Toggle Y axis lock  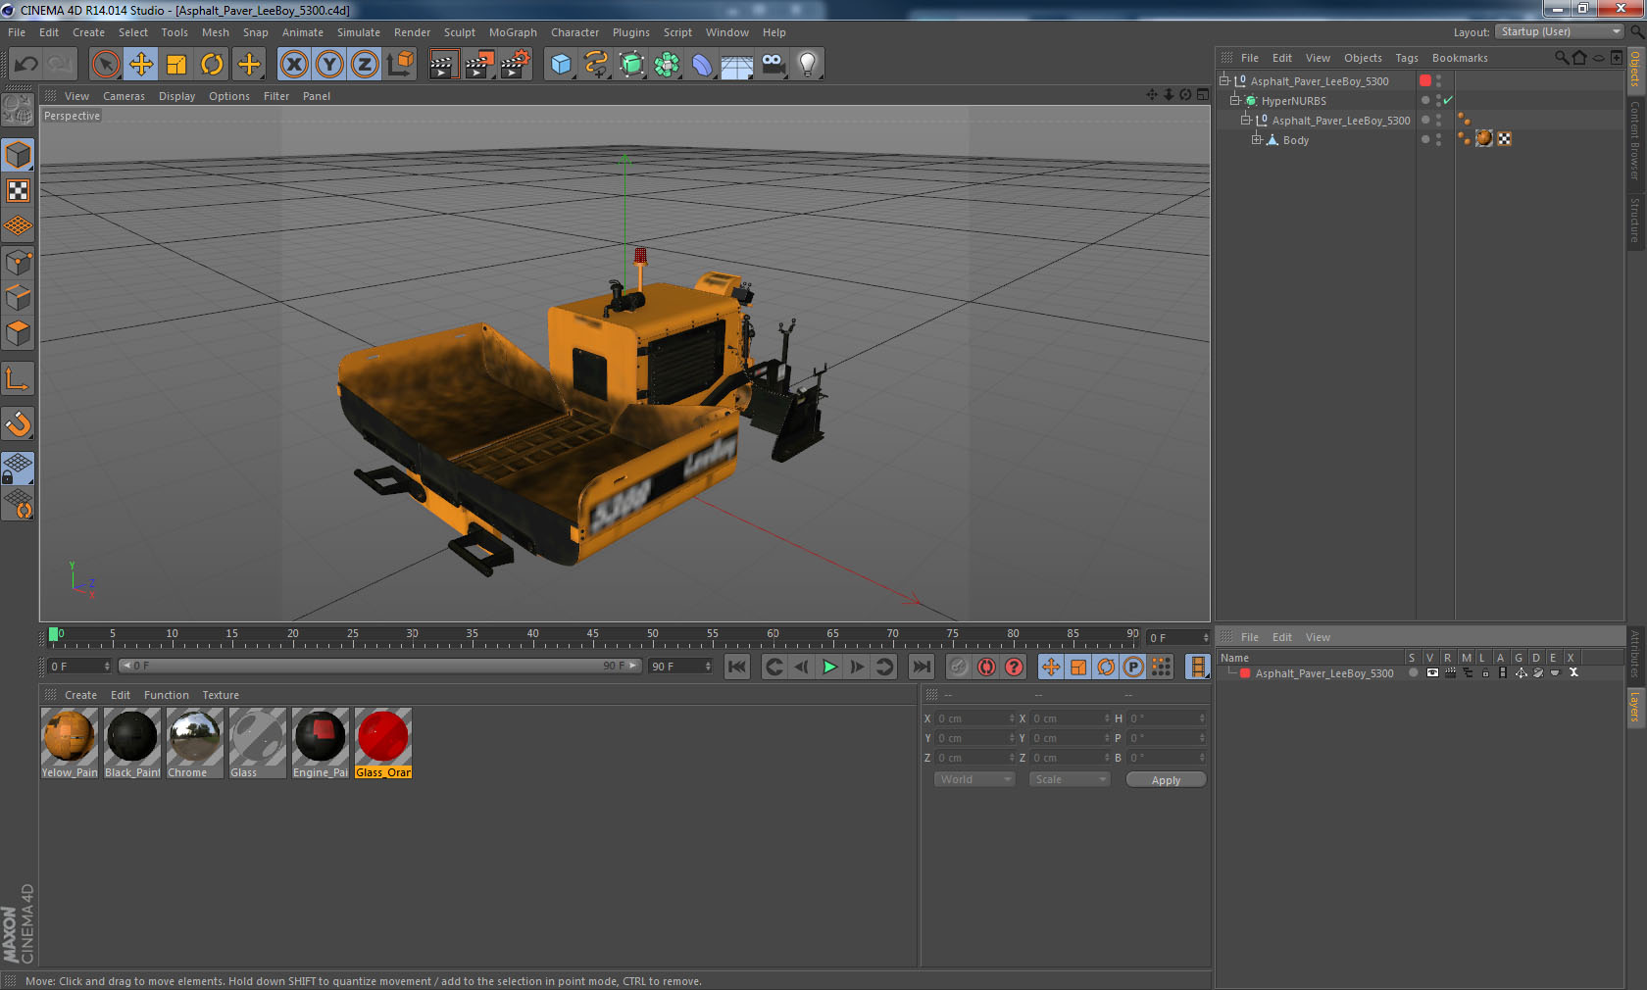pos(329,65)
